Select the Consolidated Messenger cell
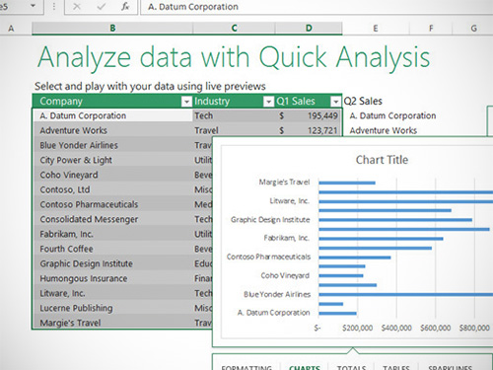Screen dimensions: 493x370 tap(112, 219)
